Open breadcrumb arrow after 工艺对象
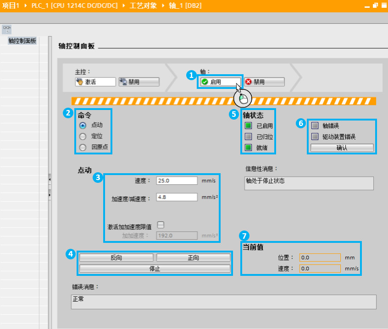The height and width of the screenshot is (329, 388). (x=163, y=5)
